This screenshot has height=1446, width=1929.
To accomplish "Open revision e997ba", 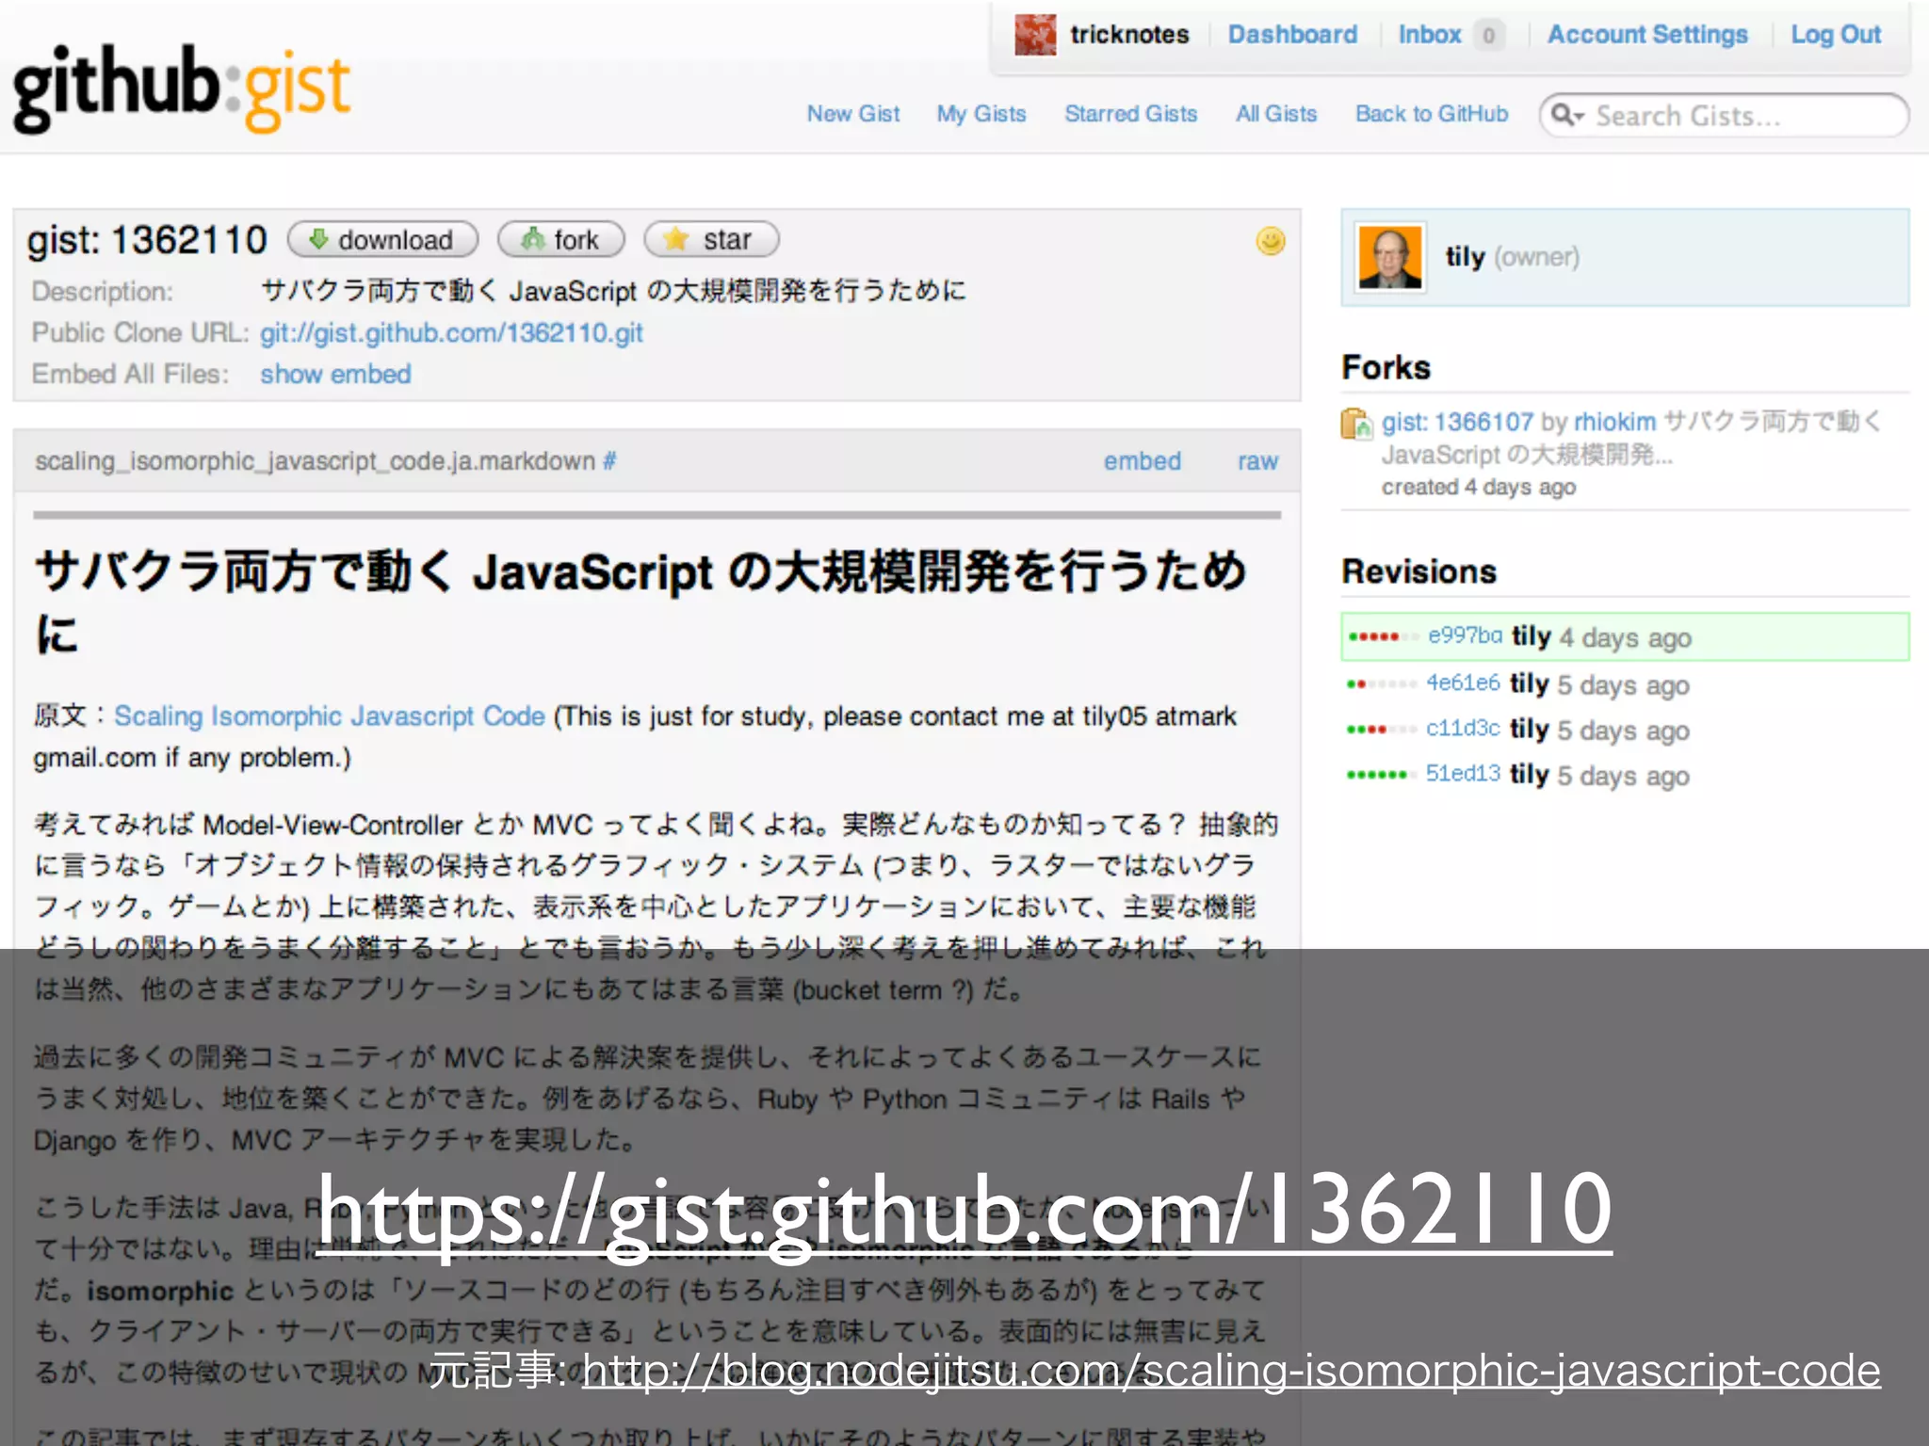I will pyautogui.click(x=1465, y=636).
